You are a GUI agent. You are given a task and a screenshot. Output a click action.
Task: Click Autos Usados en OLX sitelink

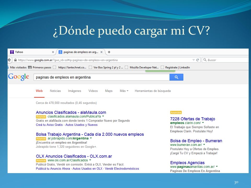pos(87,168)
